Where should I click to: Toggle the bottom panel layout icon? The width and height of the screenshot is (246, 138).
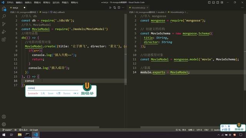click(214, 2)
